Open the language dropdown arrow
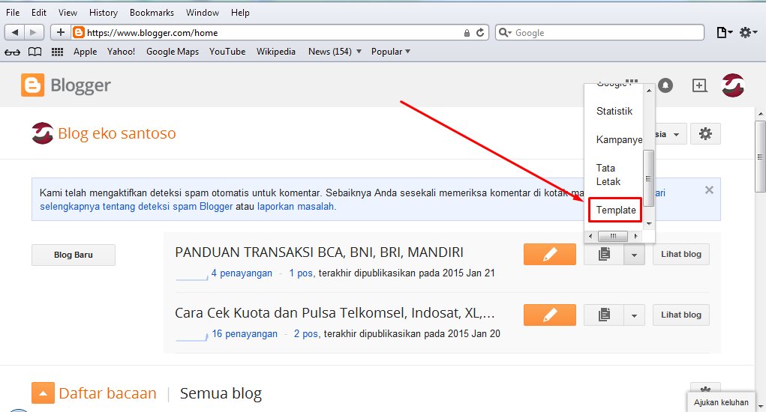 pyautogui.click(x=676, y=134)
